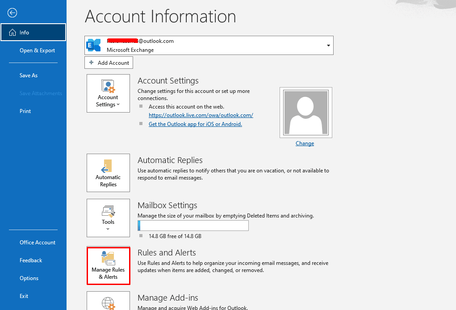Click the Mailbox Settings heading
The height and width of the screenshot is (310, 456).
pos(167,205)
